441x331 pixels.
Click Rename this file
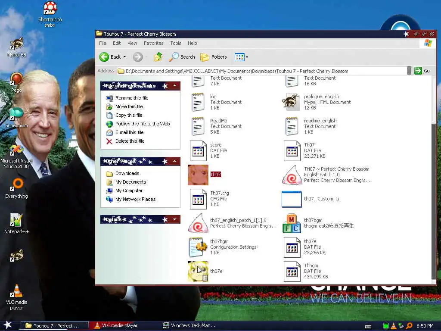127,98
